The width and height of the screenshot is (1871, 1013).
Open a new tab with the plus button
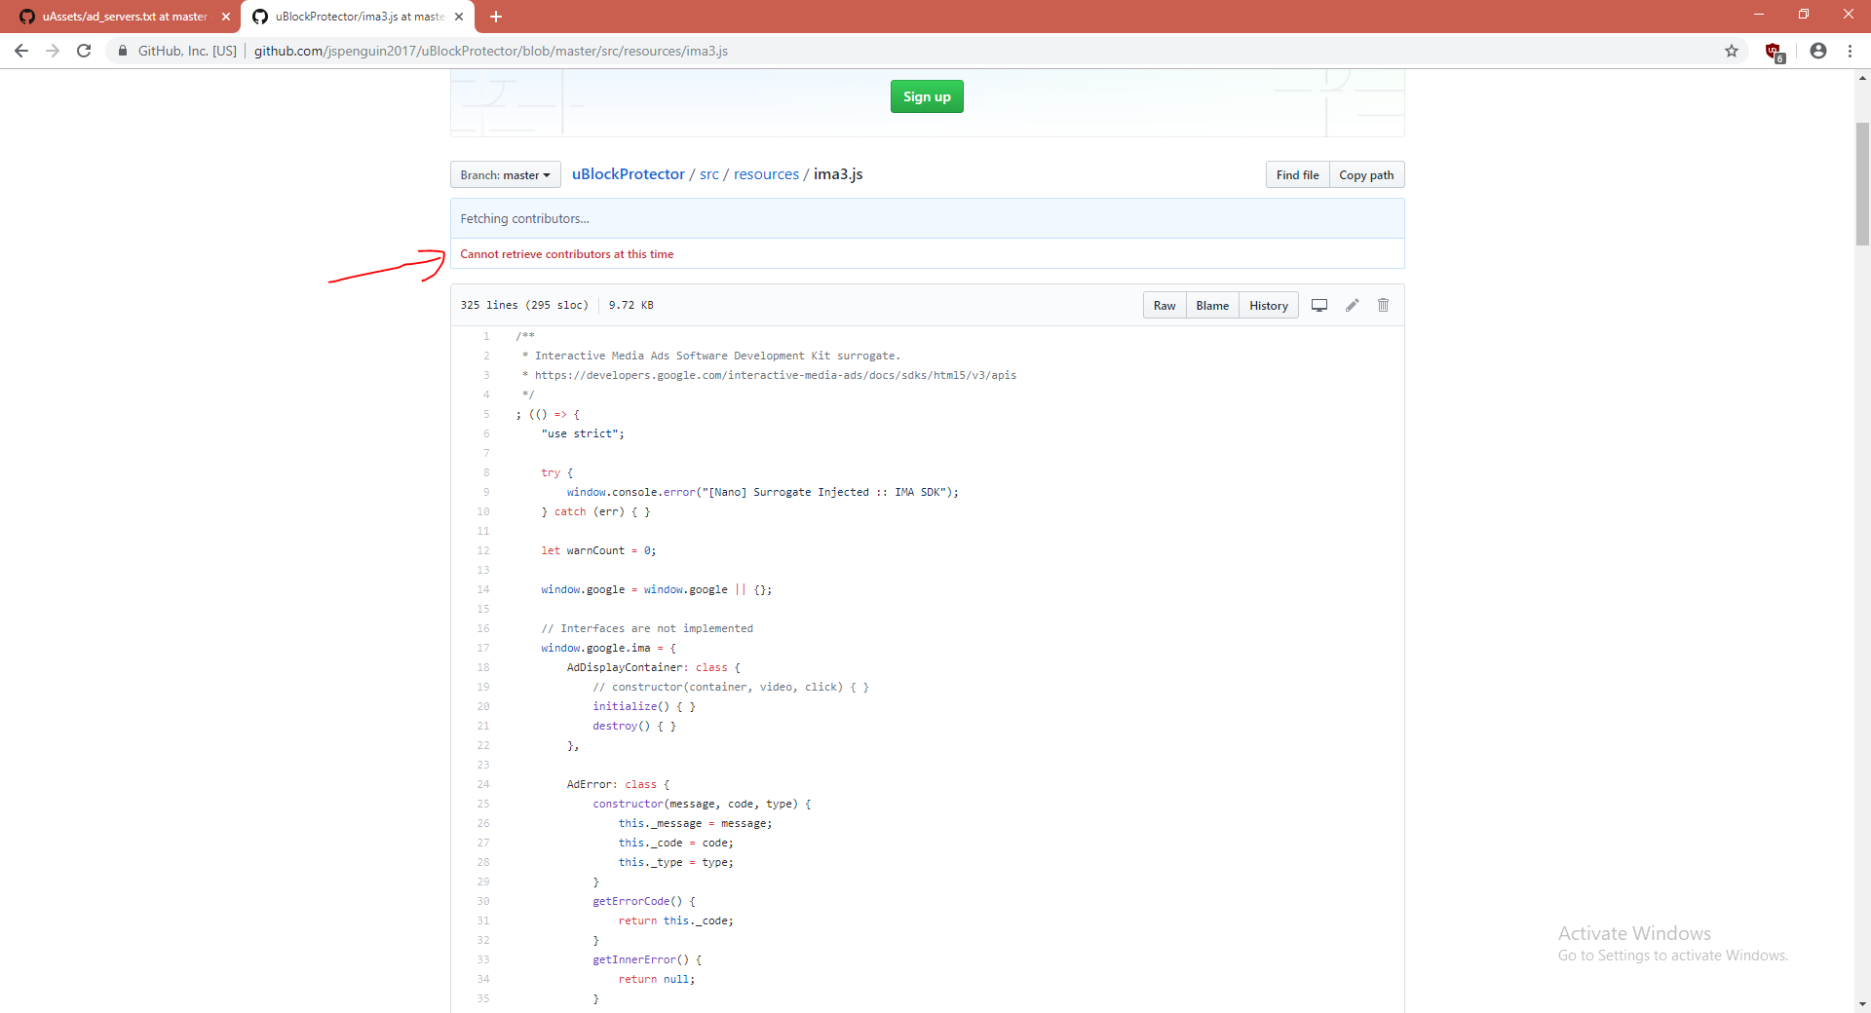[496, 17]
